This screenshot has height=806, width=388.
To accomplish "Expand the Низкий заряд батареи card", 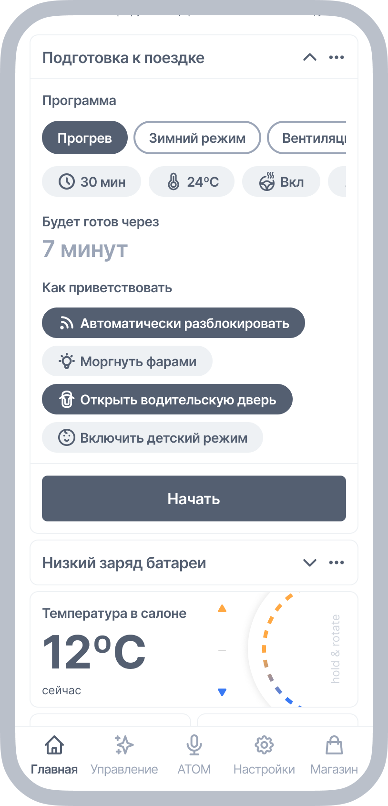I will (310, 562).
